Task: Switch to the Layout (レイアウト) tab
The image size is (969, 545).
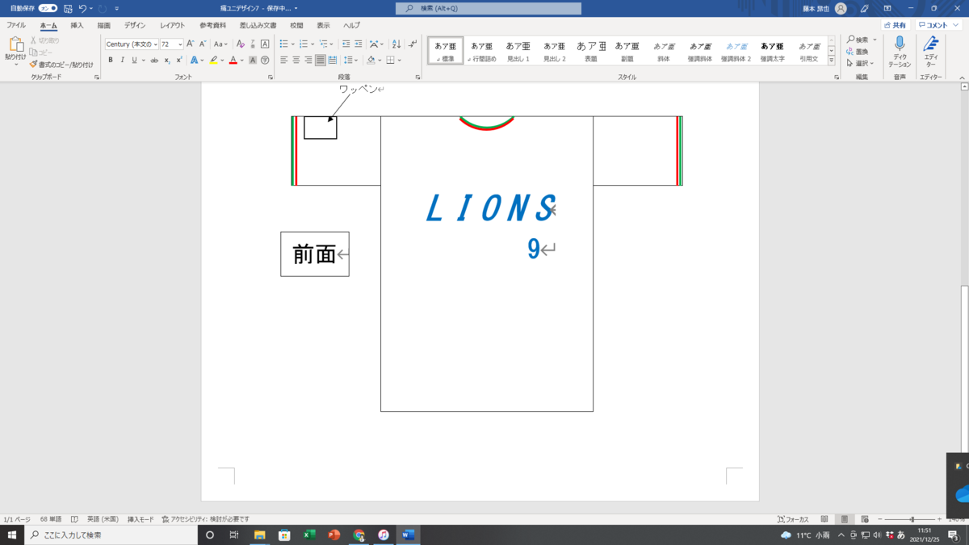Action: (x=172, y=25)
